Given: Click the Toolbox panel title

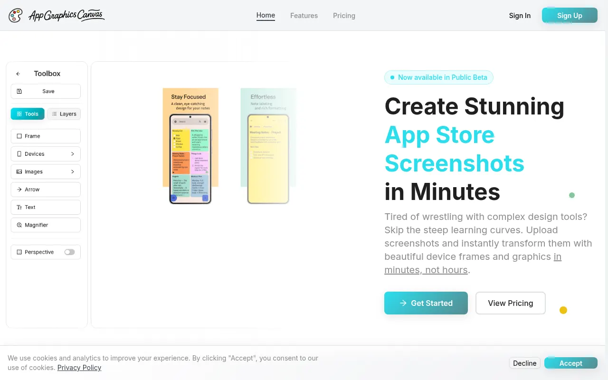Looking at the screenshot, I should pos(47,74).
